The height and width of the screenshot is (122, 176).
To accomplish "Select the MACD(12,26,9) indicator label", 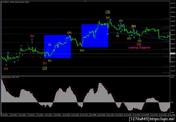I will pos(6,77).
